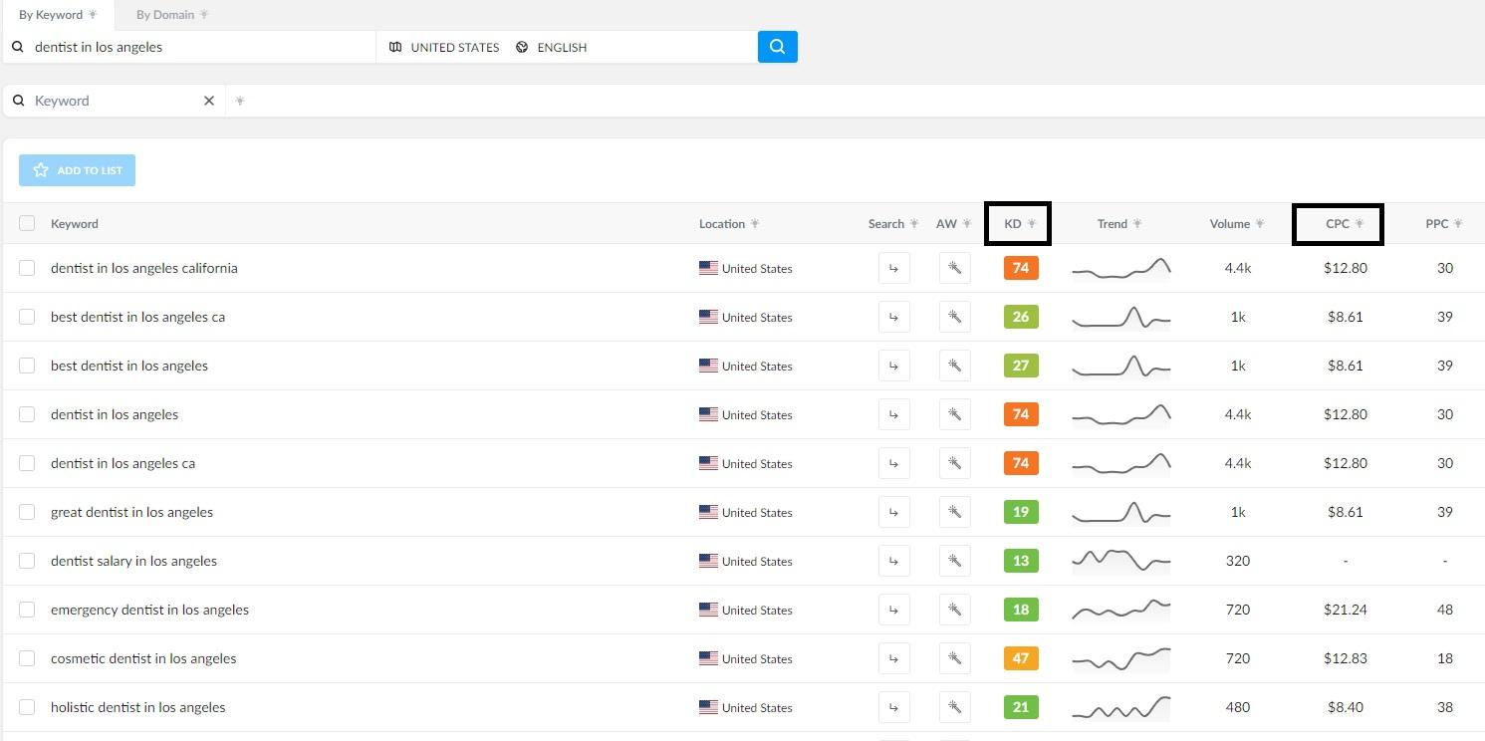Screen dimensions: 1485x741
Task: Click the 'cosmetic dentist in los angeles' keyword
Action: [x=143, y=658]
